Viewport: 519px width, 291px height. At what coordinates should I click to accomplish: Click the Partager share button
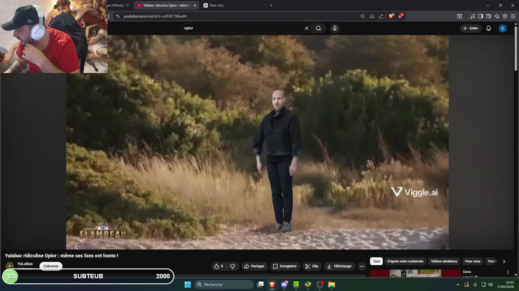(254, 266)
